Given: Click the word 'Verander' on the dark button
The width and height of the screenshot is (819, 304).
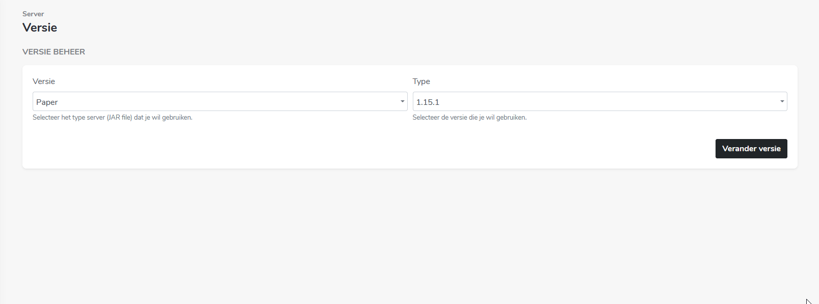Looking at the screenshot, I should point(739,149).
